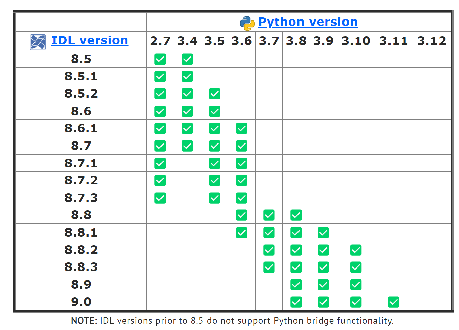Select the 8.5.2 row label
This screenshot has height=330, width=459.
coord(81,94)
